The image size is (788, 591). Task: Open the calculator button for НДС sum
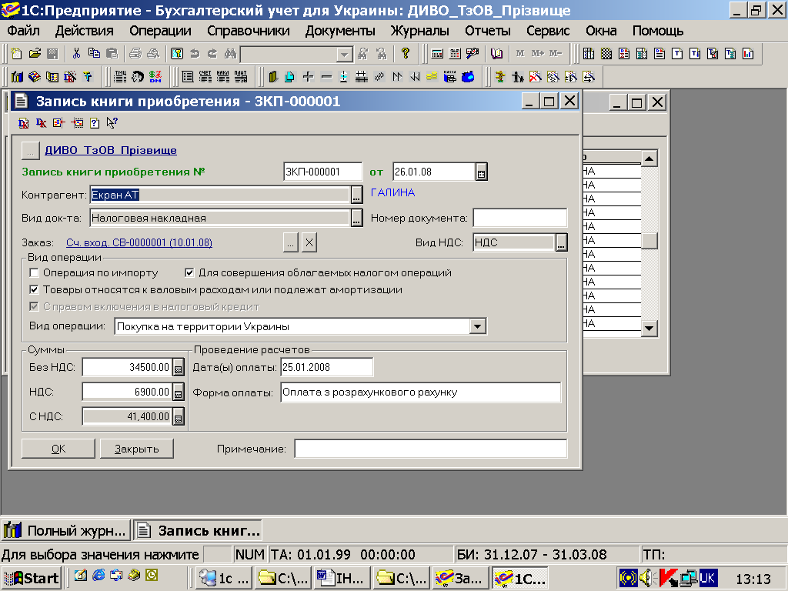178,392
